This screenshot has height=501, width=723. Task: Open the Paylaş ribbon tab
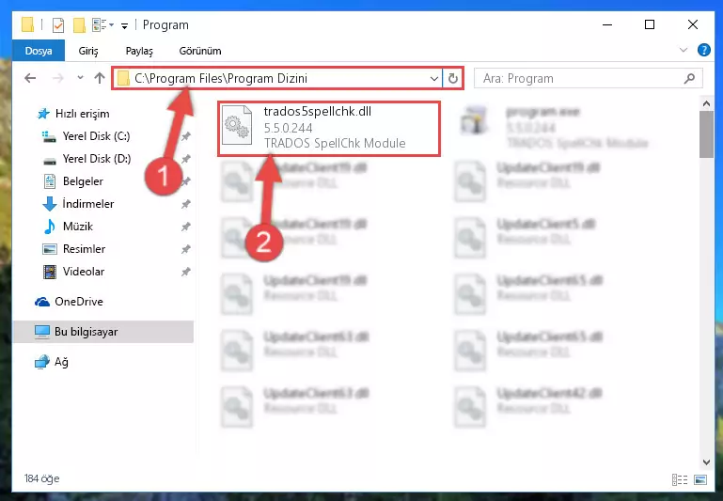point(139,51)
